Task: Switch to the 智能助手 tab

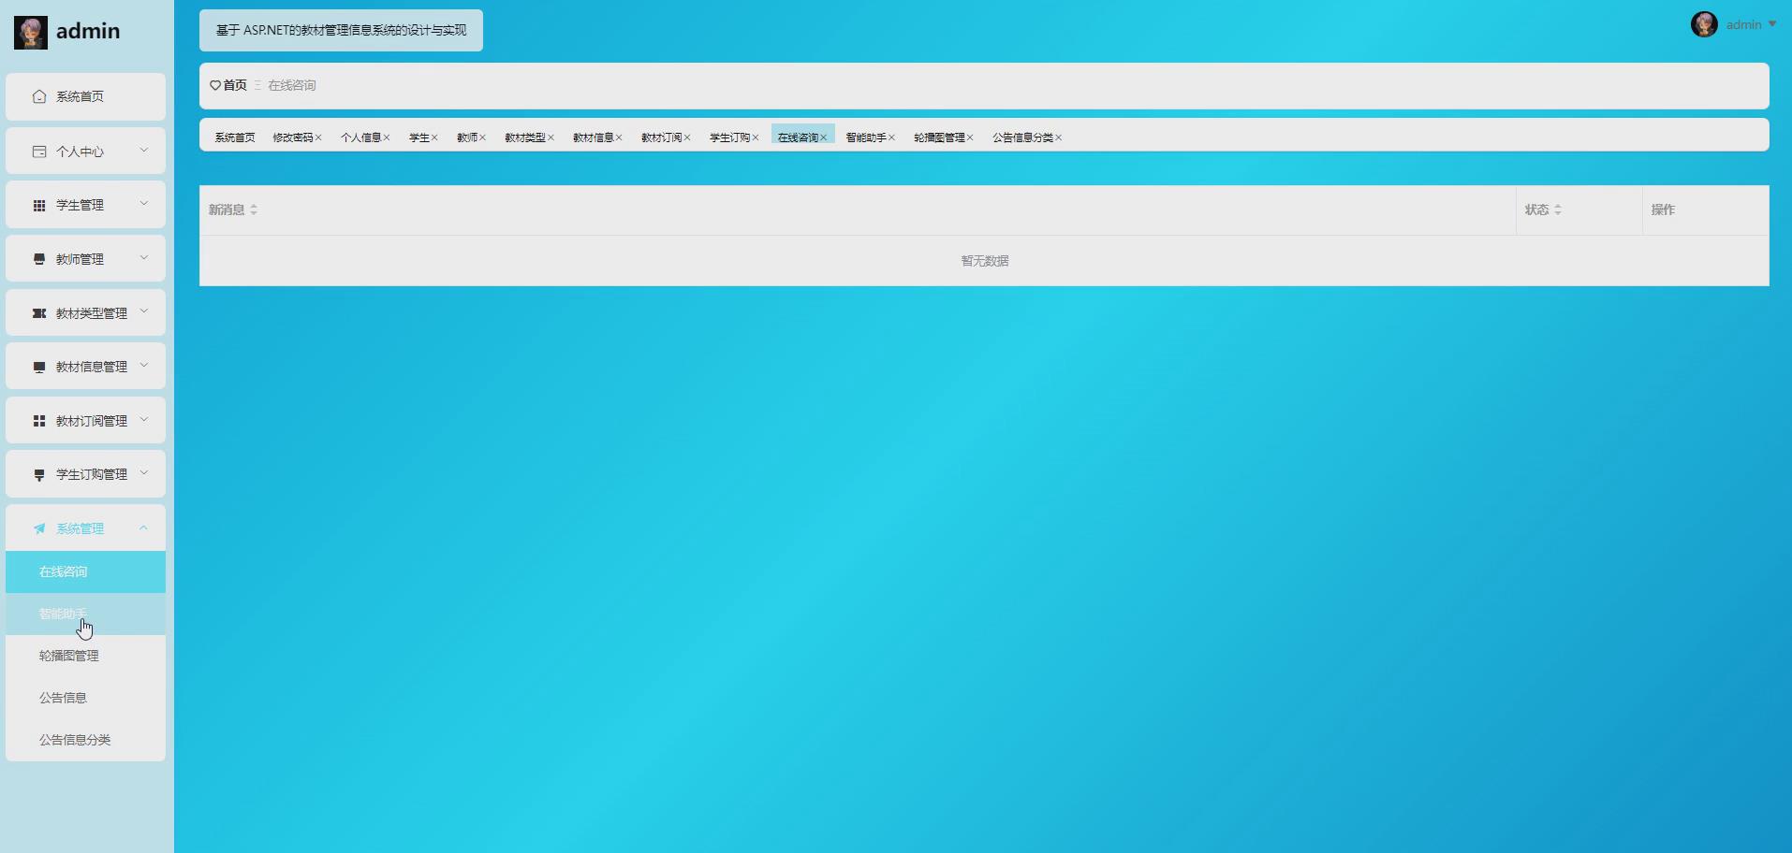Action: 866,137
